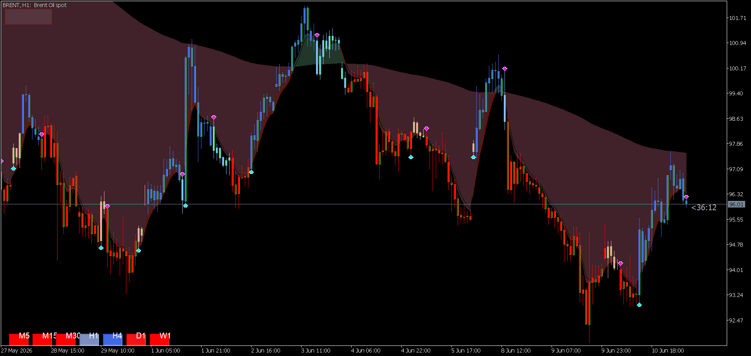Click the magenta arrow at current price 96.01
The width and height of the screenshot is (751, 356).
(x=686, y=197)
